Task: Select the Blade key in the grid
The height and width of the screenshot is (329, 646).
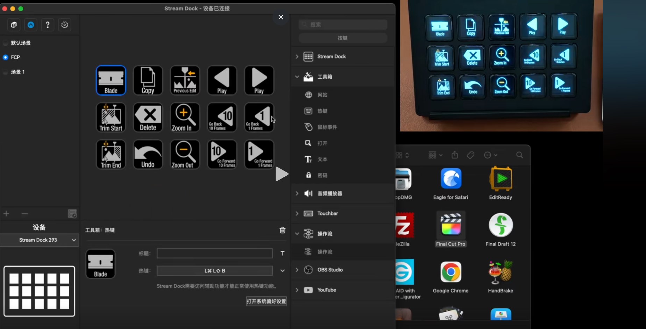Action: click(x=111, y=80)
